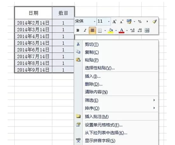Open 设置单元格格式(F)... dialog
This screenshot has height=145, width=175.
116,125
